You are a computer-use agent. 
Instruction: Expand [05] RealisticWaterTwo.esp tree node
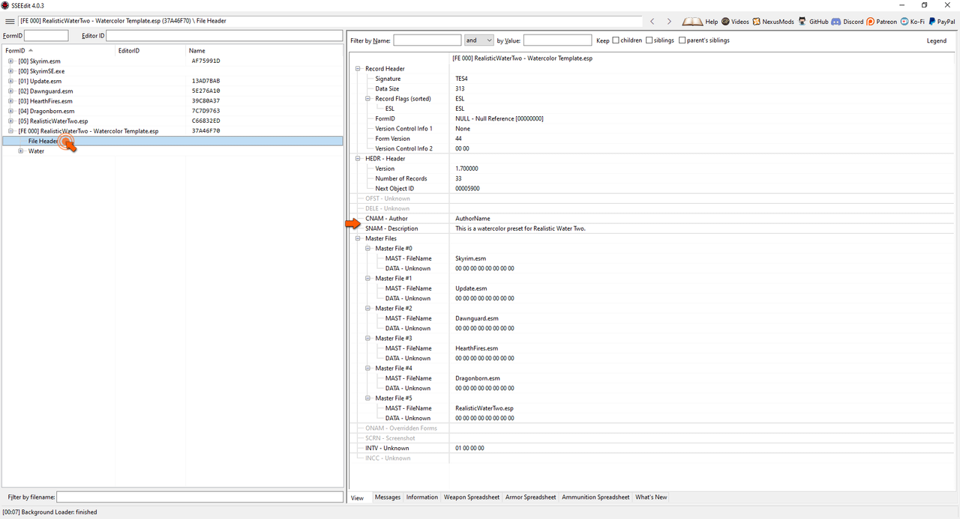(x=11, y=121)
